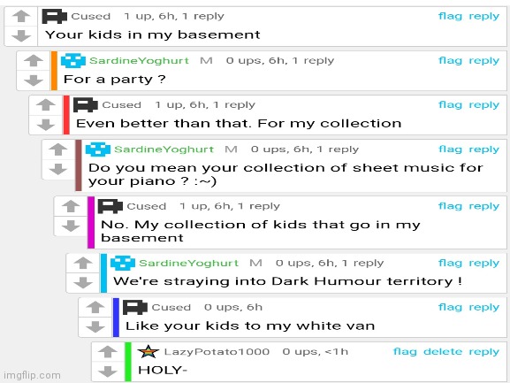The height and width of the screenshot is (383, 510).
Task: Open SardineYoghurt profile on Dark Humour comment
Action: coord(188,263)
